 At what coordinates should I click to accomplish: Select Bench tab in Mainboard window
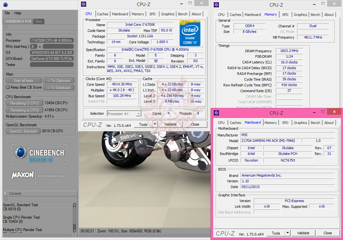click(x=316, y=123)
